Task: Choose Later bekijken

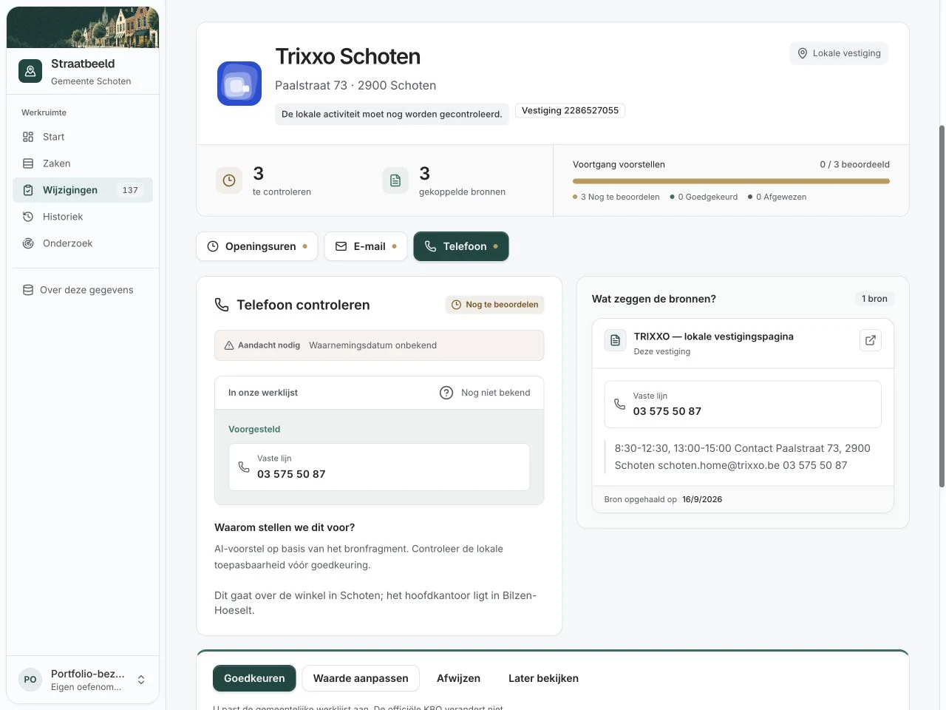Action: click(x=543, y=678)
